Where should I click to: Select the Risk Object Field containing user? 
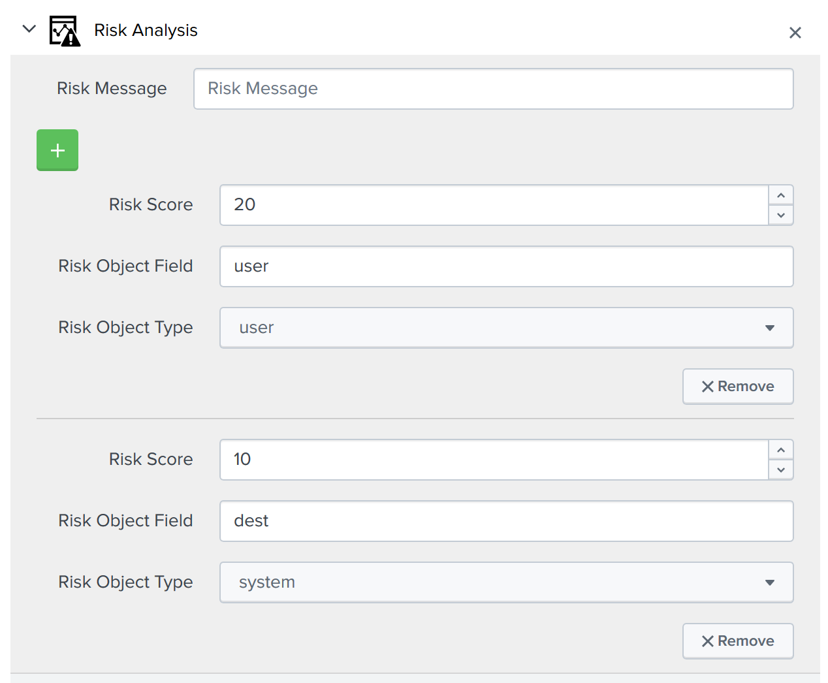(506, 266)
